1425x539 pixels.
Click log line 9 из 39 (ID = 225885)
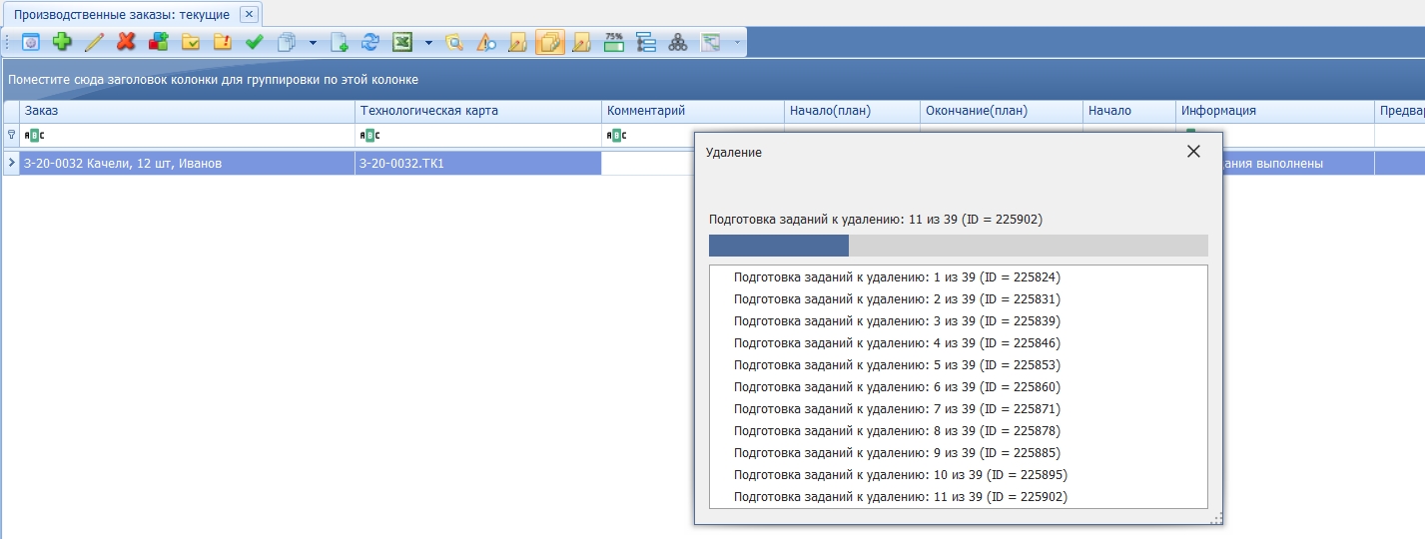click(x=897, y=452)
